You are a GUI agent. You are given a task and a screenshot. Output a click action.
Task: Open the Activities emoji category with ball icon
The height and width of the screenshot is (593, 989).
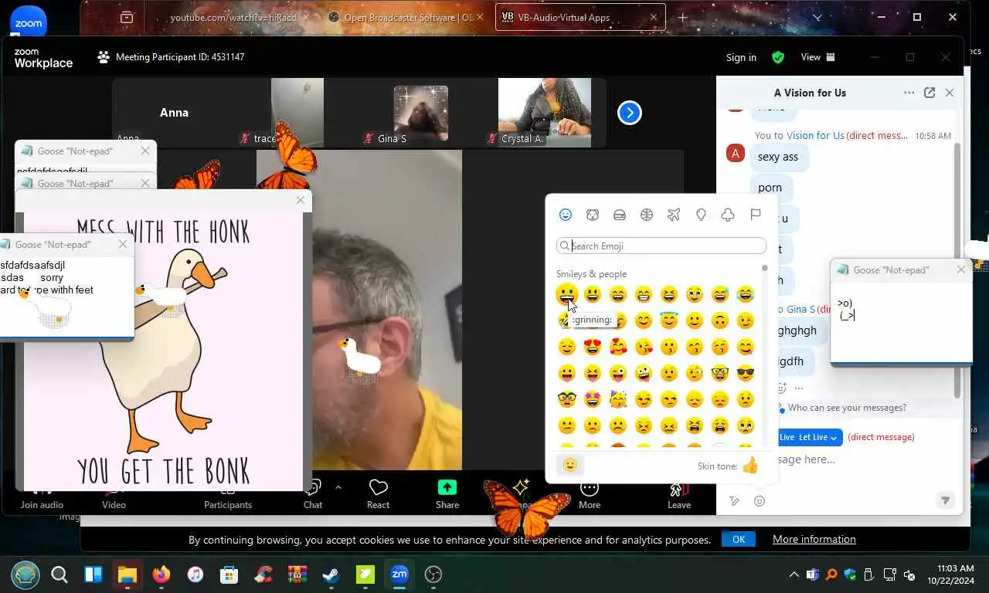647,215
